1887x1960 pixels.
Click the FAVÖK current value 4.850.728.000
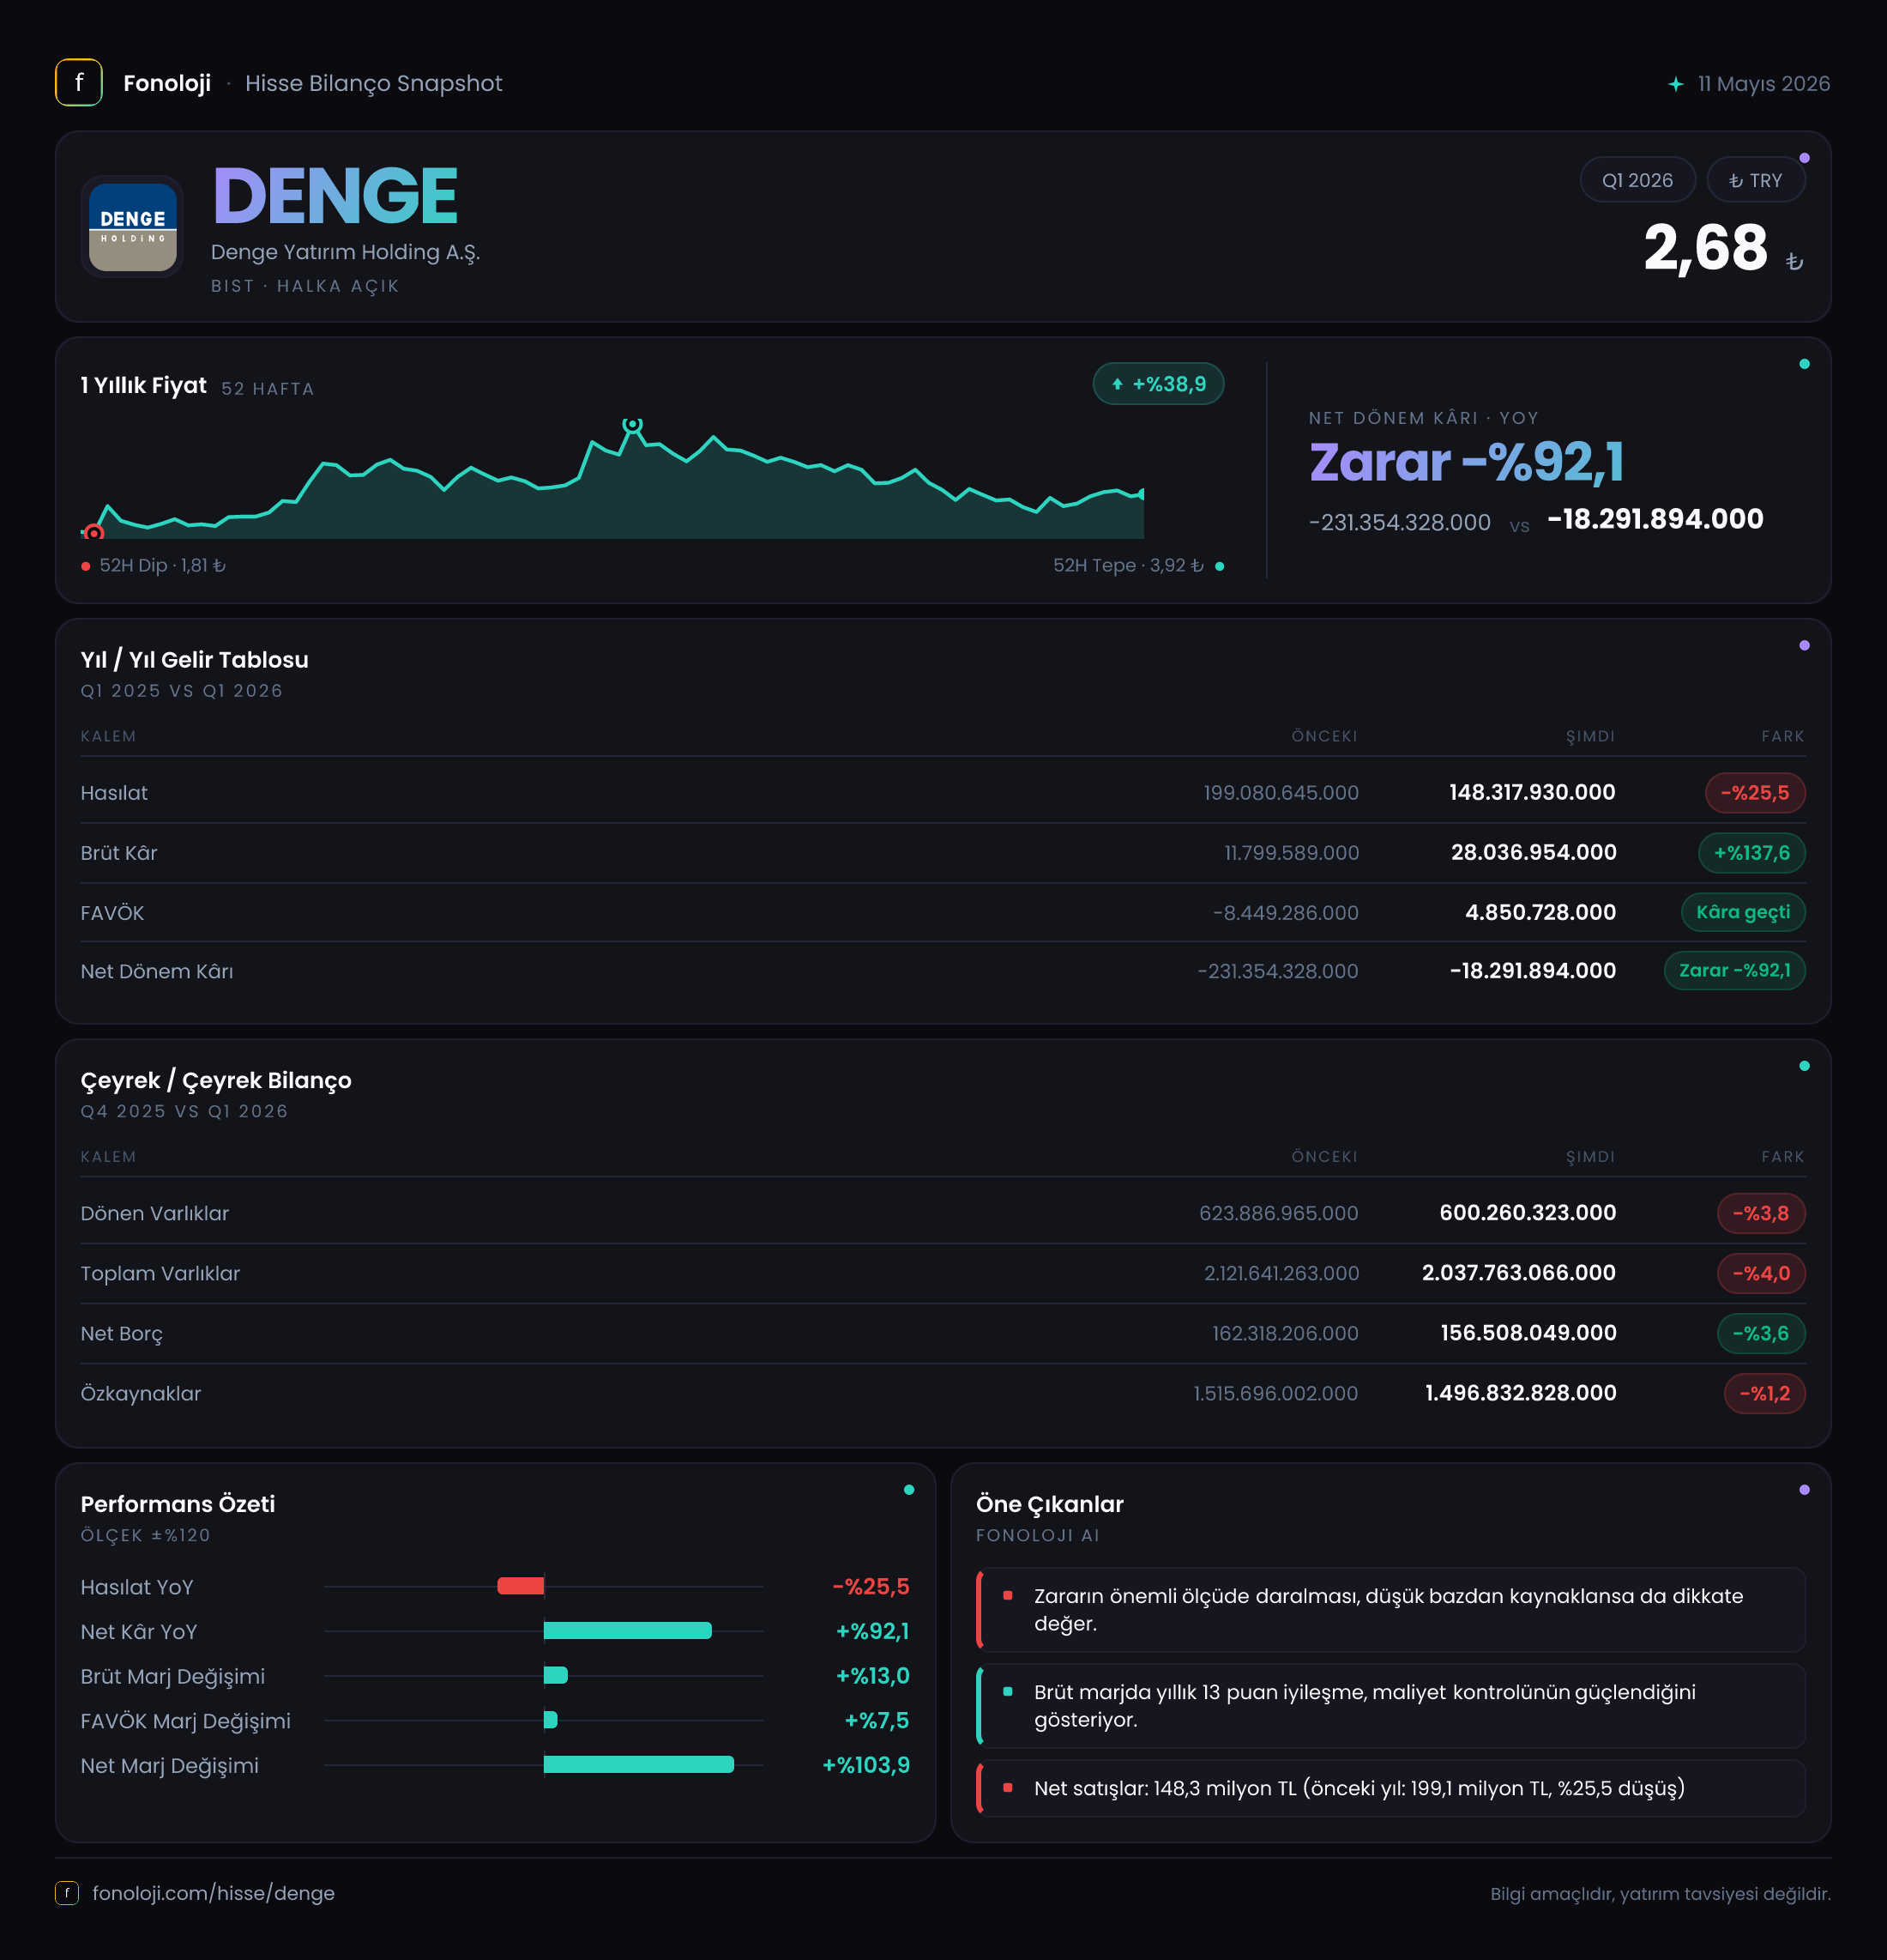click(1540, 912)
